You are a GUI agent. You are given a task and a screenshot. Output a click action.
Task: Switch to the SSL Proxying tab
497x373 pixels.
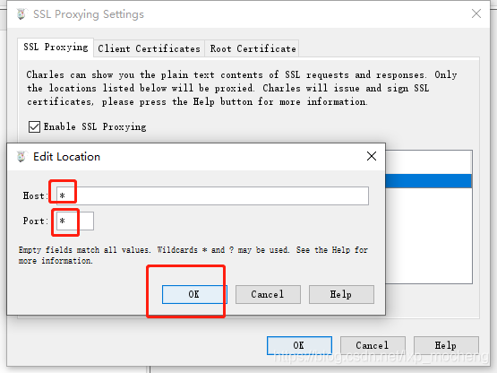pyautogui.click(x=56, y=48)
